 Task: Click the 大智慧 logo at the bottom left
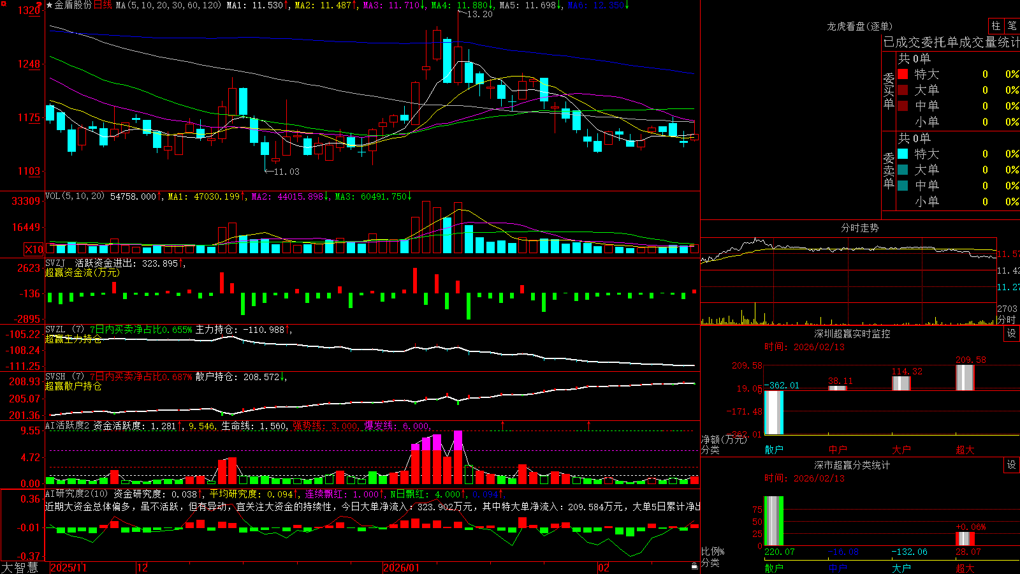click(x=20, y=568)
